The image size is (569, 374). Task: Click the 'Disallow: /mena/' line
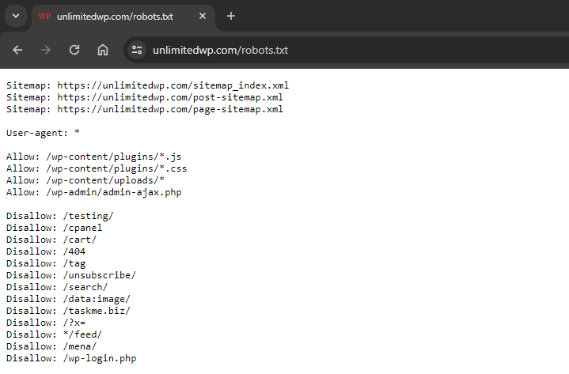pyautogui.click(x=51, y=347)
